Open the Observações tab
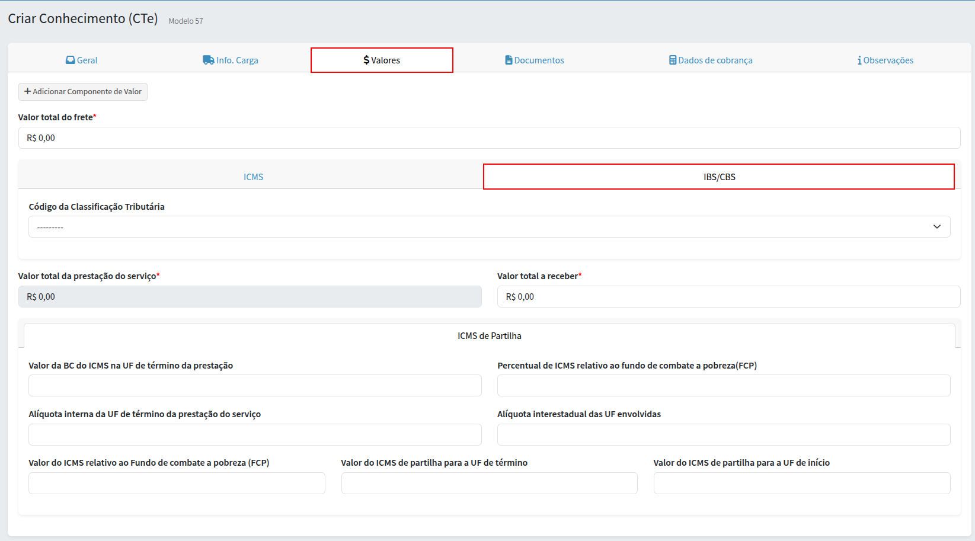 (887, 60)
